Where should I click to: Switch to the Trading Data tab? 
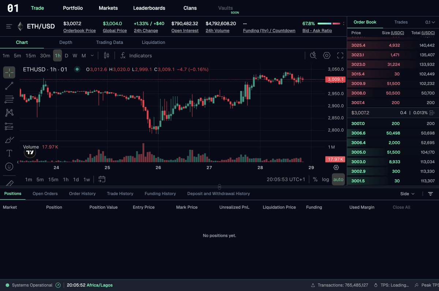pyautogui.click(x=109, y=42)
